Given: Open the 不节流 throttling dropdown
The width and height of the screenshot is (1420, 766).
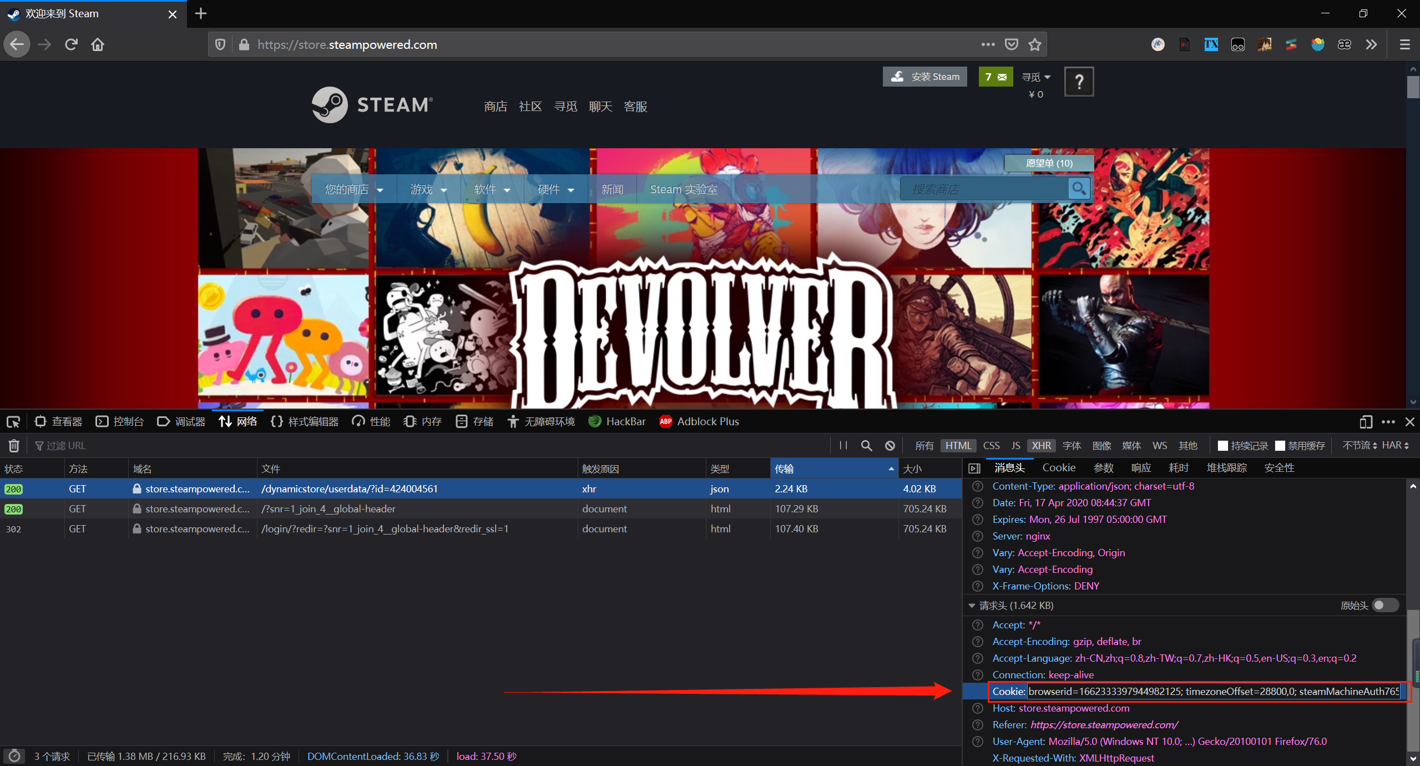Looking at the screenshot, I should coord(1360,445).
